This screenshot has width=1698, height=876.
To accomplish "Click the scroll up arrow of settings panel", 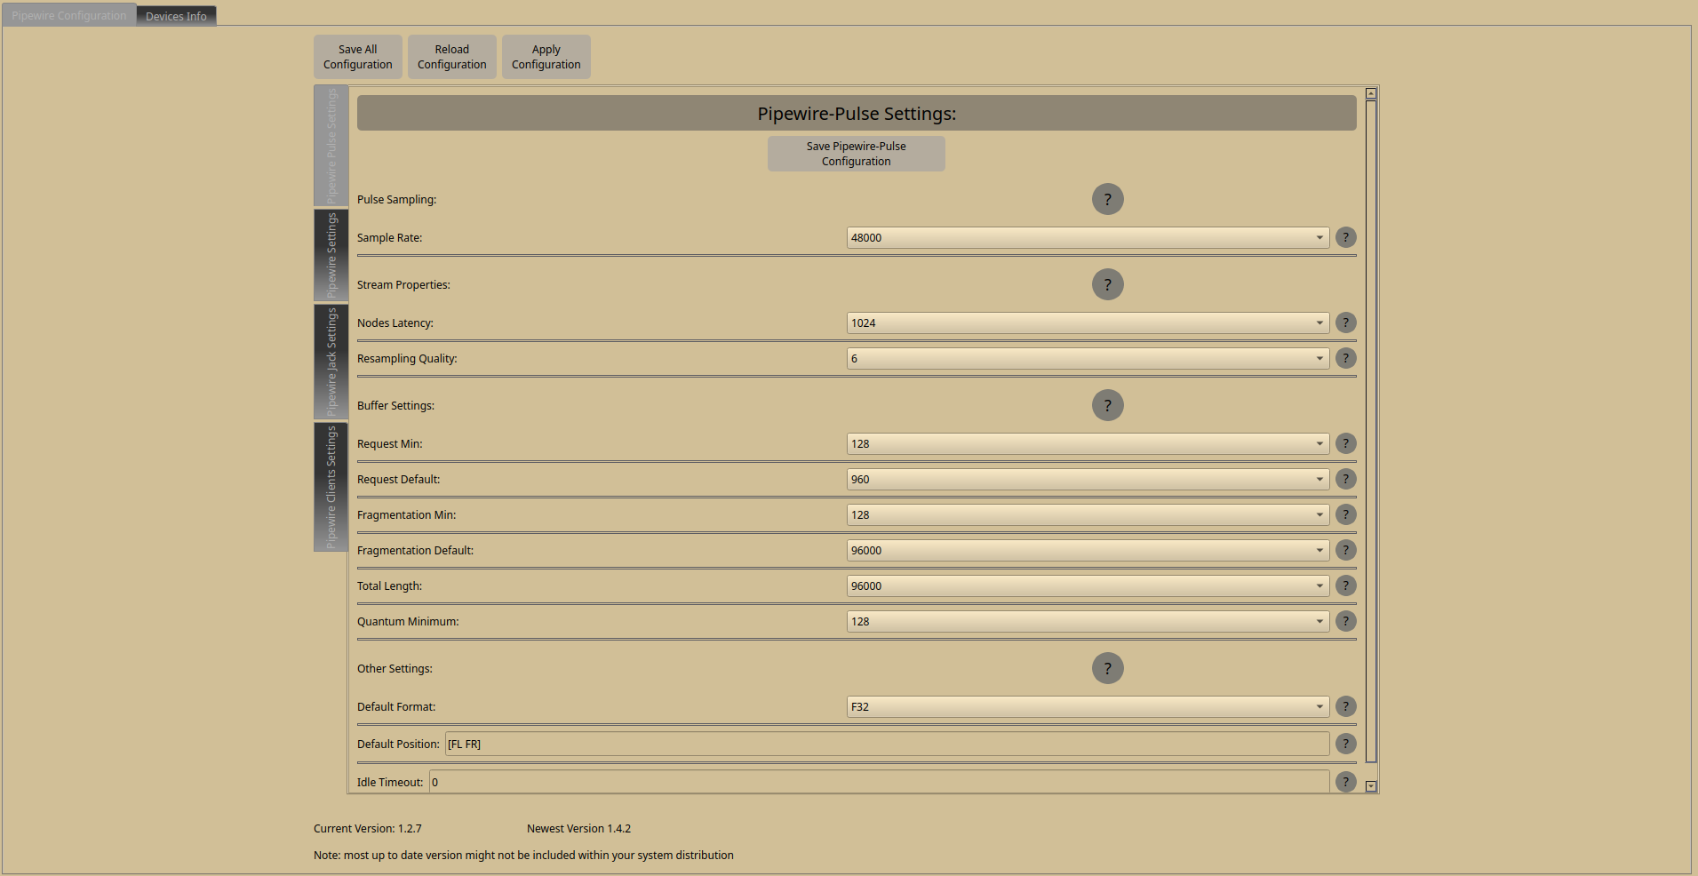I will coord(1371,93).
